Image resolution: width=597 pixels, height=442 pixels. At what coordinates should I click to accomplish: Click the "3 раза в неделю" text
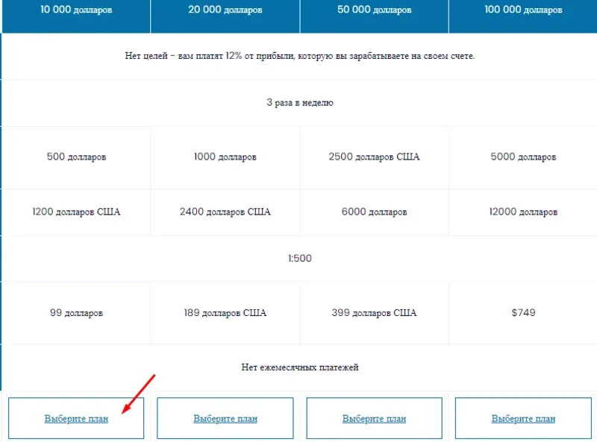[x=300, y=103]
